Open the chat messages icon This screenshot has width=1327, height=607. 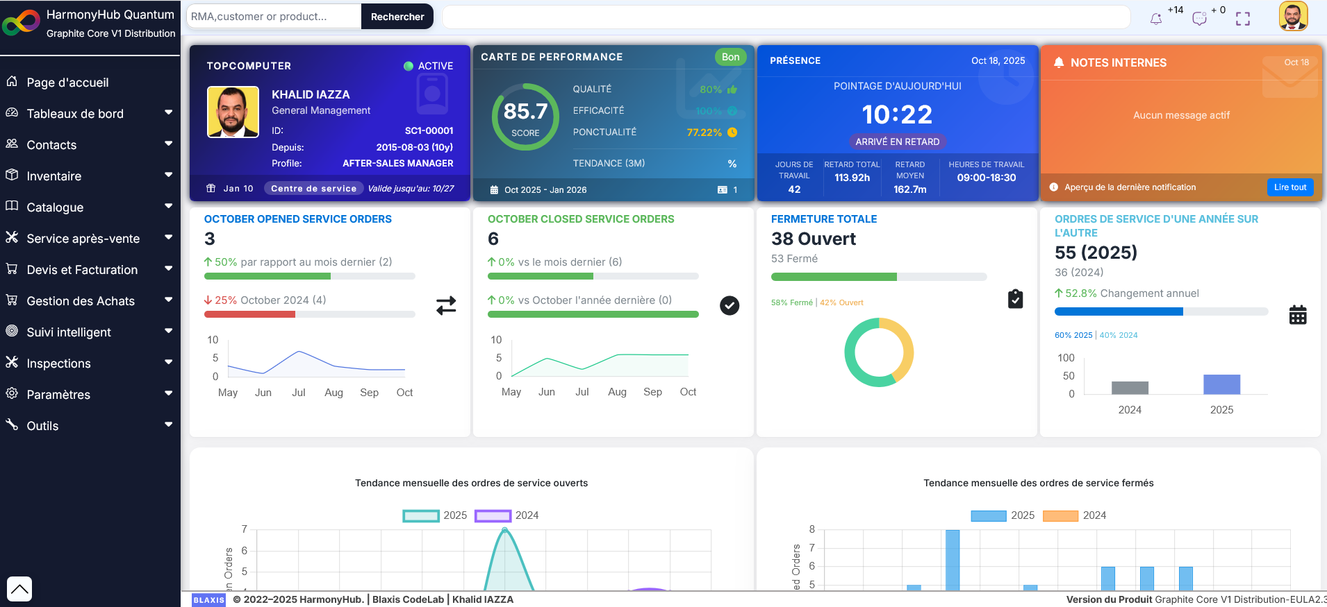1199,19
